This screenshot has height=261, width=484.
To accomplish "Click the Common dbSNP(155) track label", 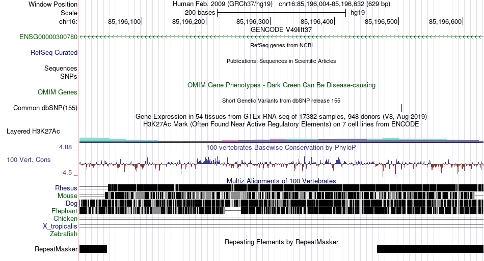I will (x=45, y=108).
